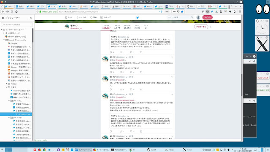Open a new tab with the plus button
This screenshot has width=270, height=152.
(x=236, y=6)
